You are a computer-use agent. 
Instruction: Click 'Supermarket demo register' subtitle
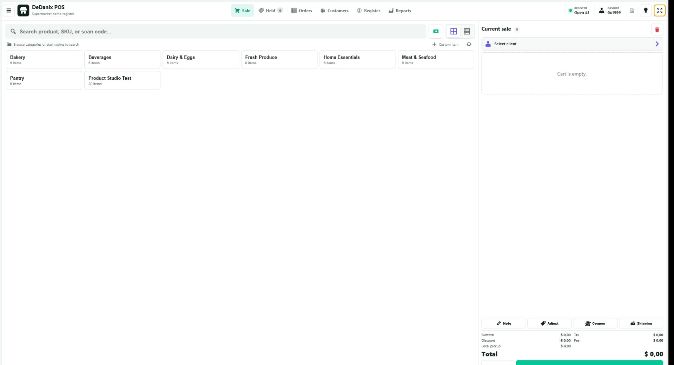point(53,14)
